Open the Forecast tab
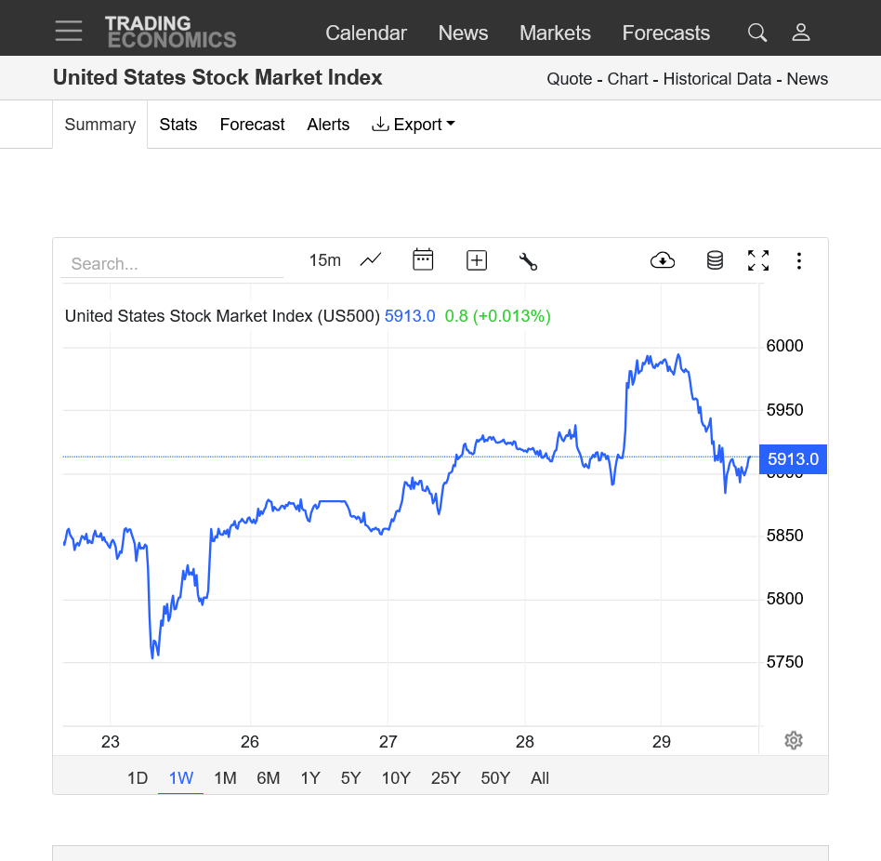This screenshot has width=881, height=861. point(252,125)
